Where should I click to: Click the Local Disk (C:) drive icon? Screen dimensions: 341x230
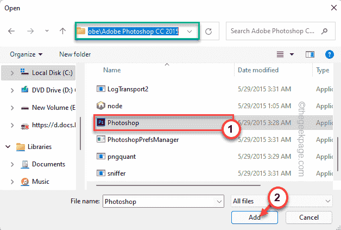24,72
